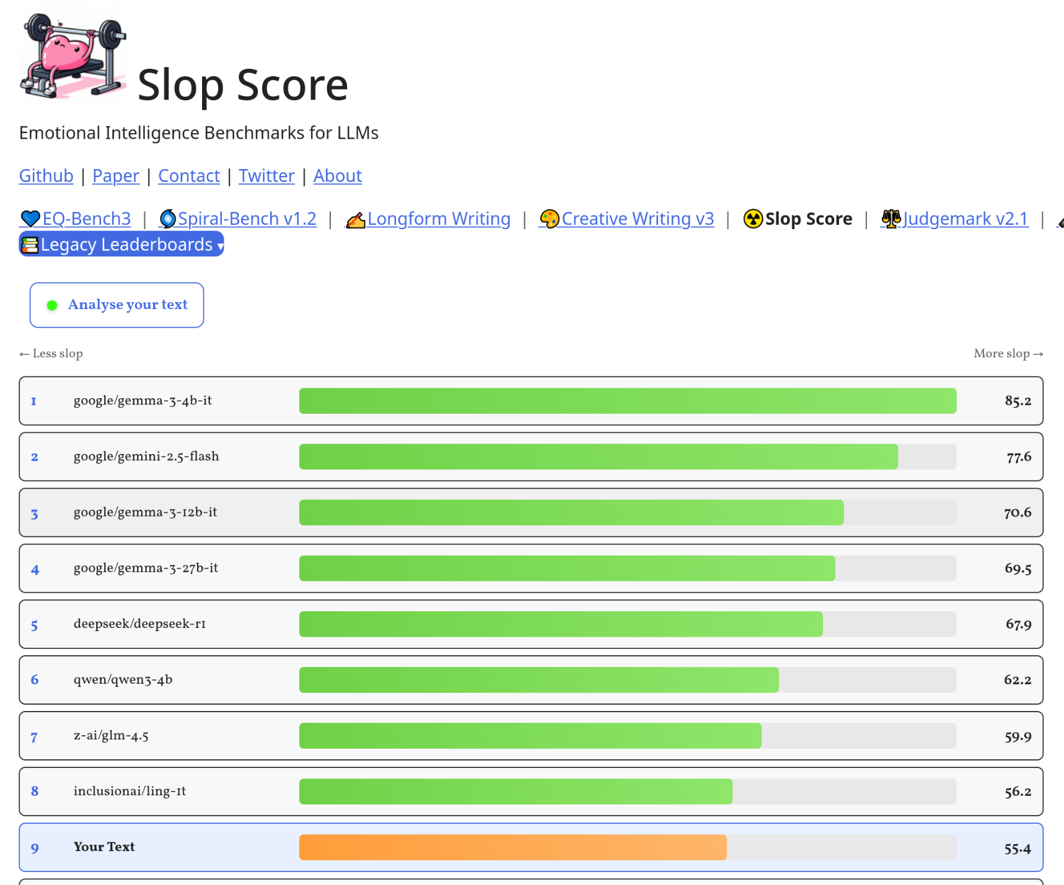Expand the Legacy Leaderboards dropdown arrow
This screenshot has width=1064, height=885.
tap(220, 246)
